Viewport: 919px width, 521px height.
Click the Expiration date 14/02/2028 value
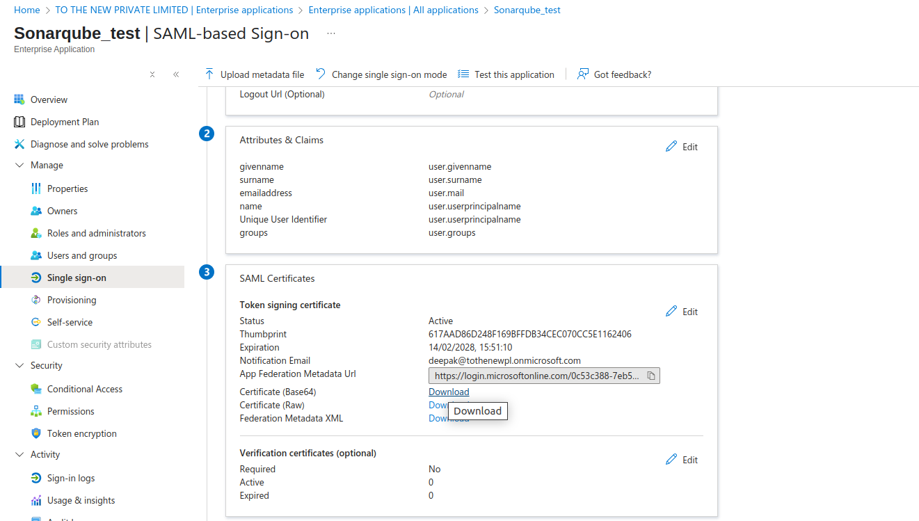470,347
